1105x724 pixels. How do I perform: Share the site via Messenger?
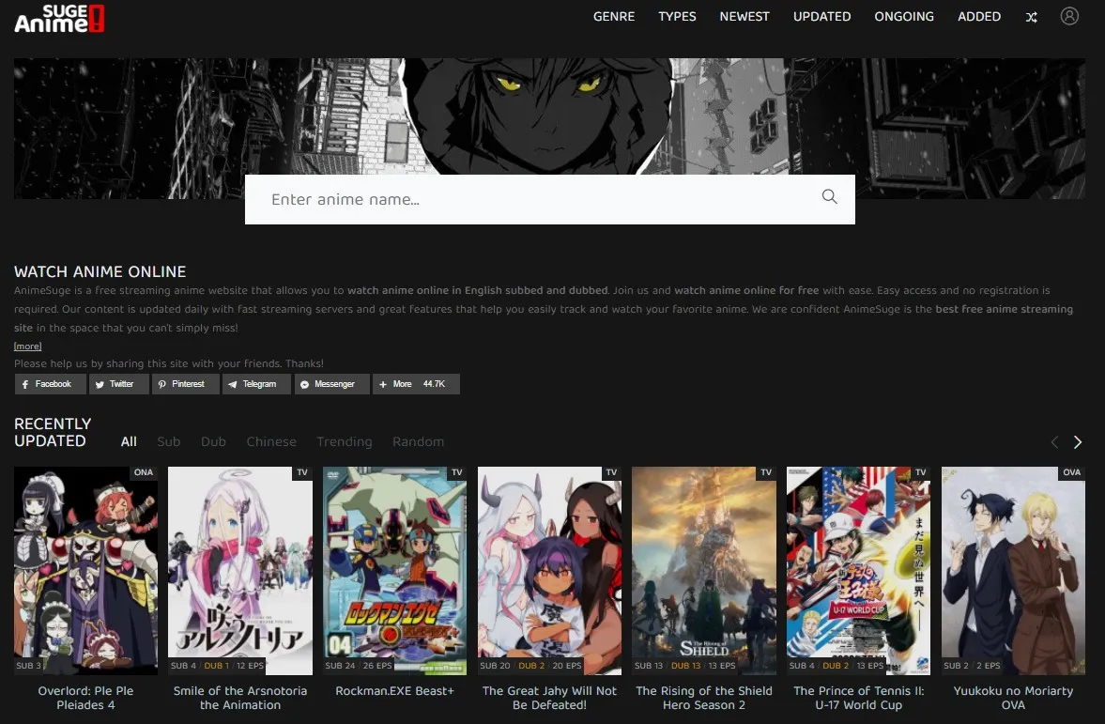332,384
